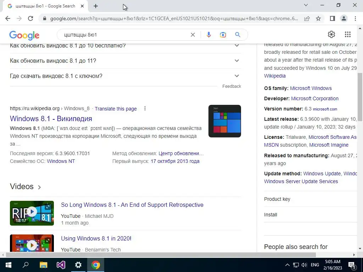Image resolution: width=363 pixels, height=272 pixels.
Task: Expand the Product key row
Action: 311,199
